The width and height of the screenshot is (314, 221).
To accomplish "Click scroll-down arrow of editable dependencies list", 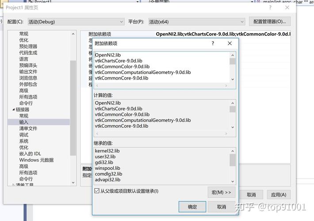I will [x=233, y=79].
